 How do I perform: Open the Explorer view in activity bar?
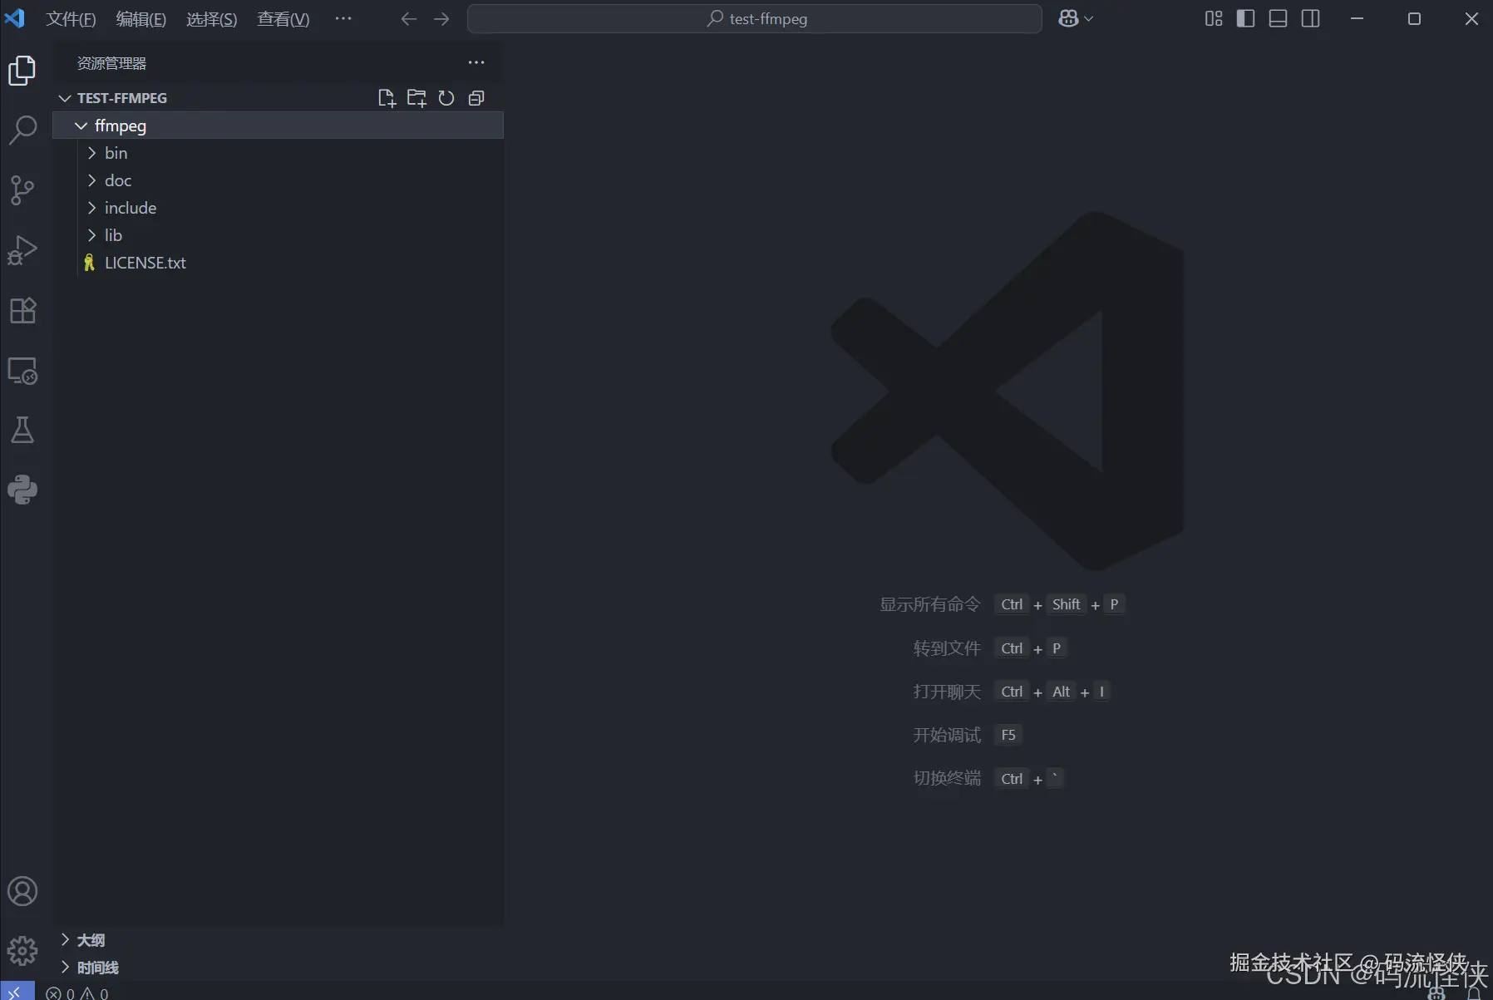(22, 71)
